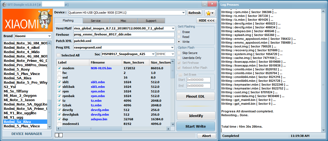The height and width of the screenshot is (141, 328).
Task: Click the Firehose file path field
Action: tap(124, 34)
